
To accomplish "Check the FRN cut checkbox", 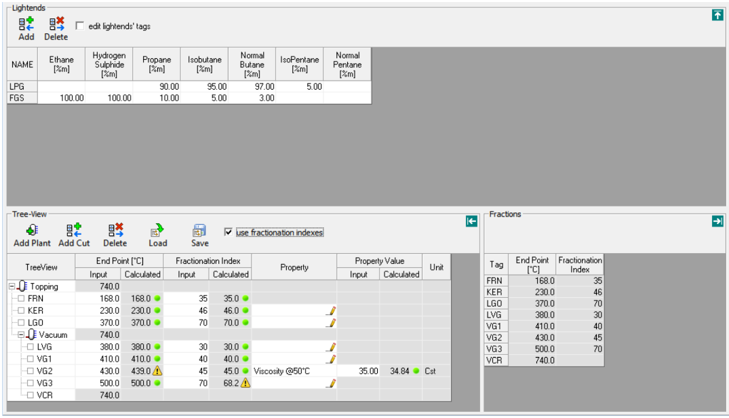I will coord(21,299).
